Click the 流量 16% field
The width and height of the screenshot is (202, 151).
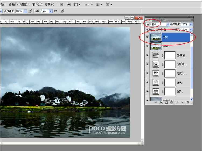coord(45,11)
